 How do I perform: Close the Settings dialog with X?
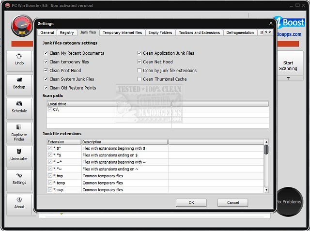click(x=271, y=23)
